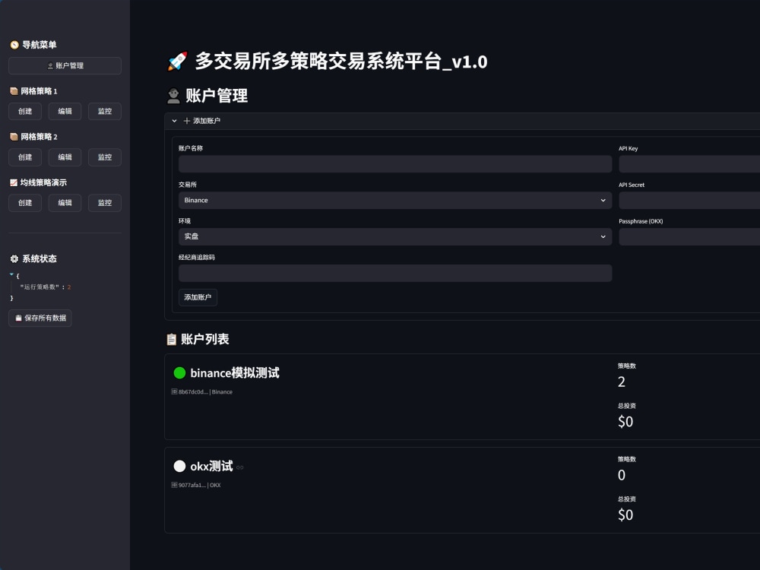760x570 pixels.
Task: Click the link icon next to okx测试
Action: (240, 467)
